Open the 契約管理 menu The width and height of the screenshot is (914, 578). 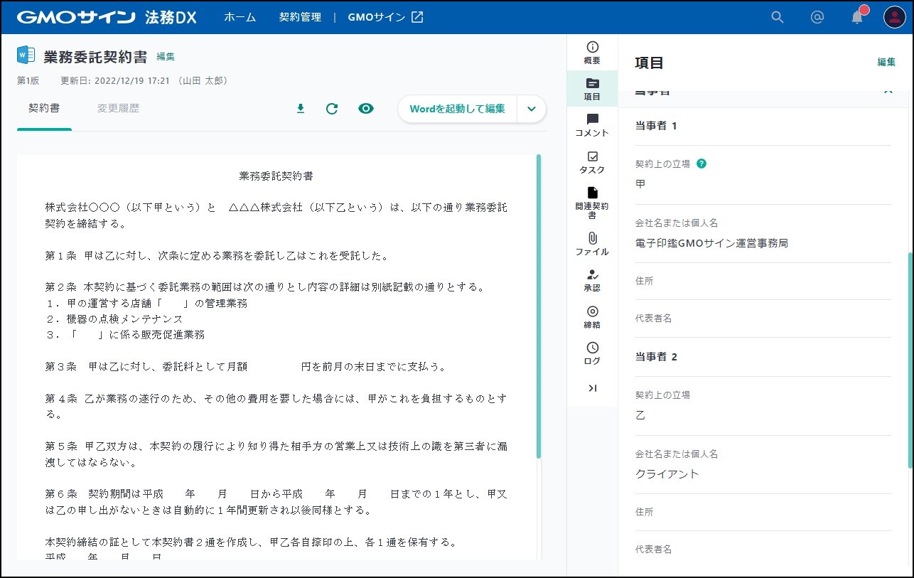300,17
